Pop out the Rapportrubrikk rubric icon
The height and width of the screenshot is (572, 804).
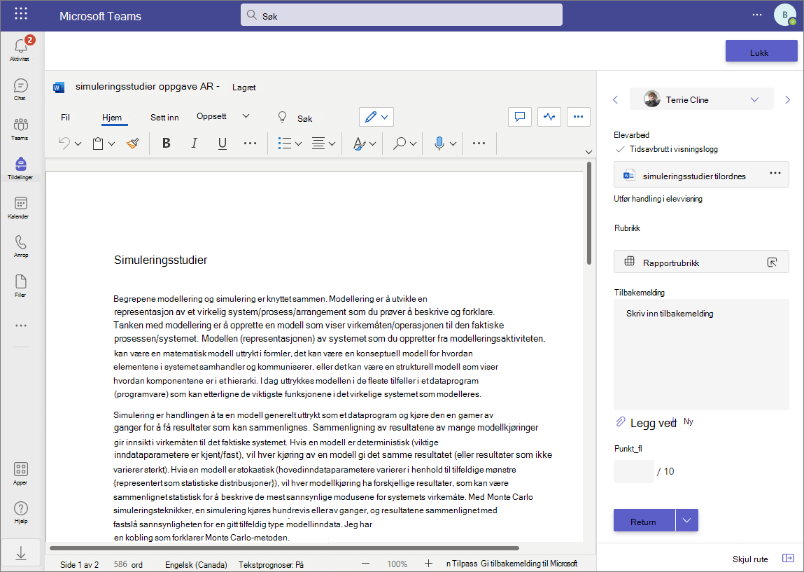[772, 262]
